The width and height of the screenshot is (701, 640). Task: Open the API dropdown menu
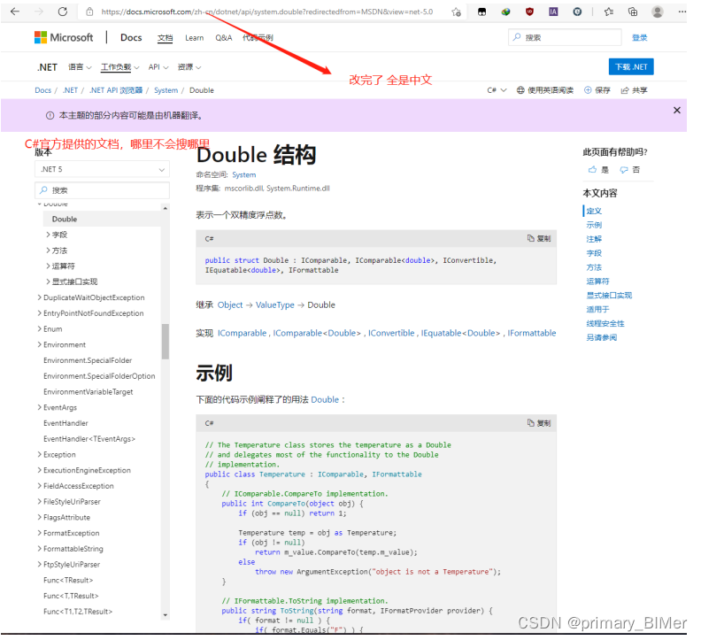(158, 67)
